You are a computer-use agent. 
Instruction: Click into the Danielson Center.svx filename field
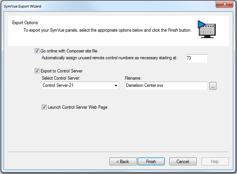(x=166, y=86)
